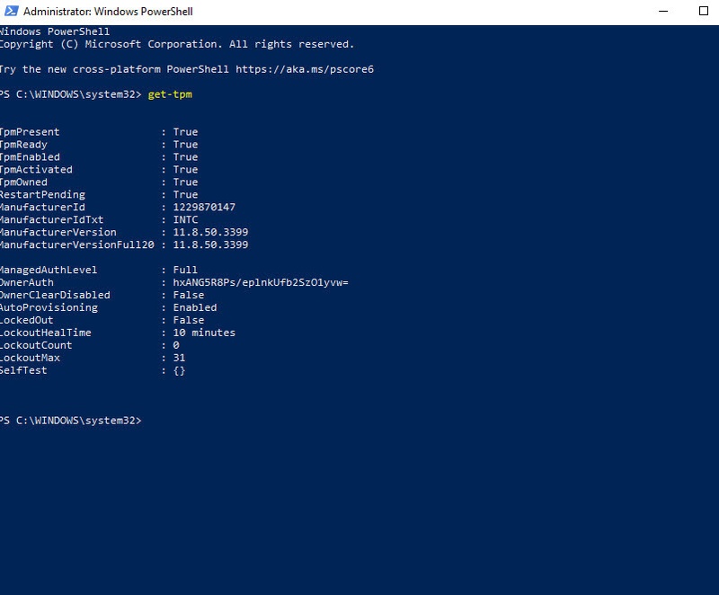The image size is (719, 595).
Task: Click the TpmEnabled property name
Action: pyautogui.click(x=30, y=156)
